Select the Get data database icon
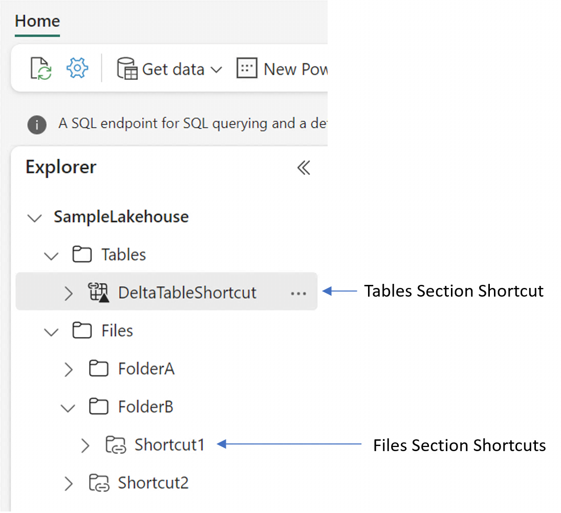 tap(126, 68)
